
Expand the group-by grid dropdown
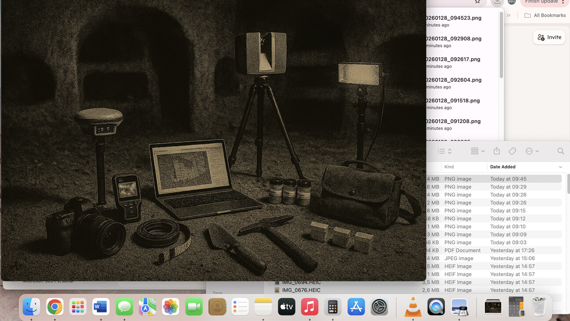click(478, 151)
